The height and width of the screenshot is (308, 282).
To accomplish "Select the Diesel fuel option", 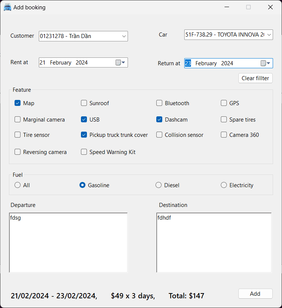I will coord(159,185).
